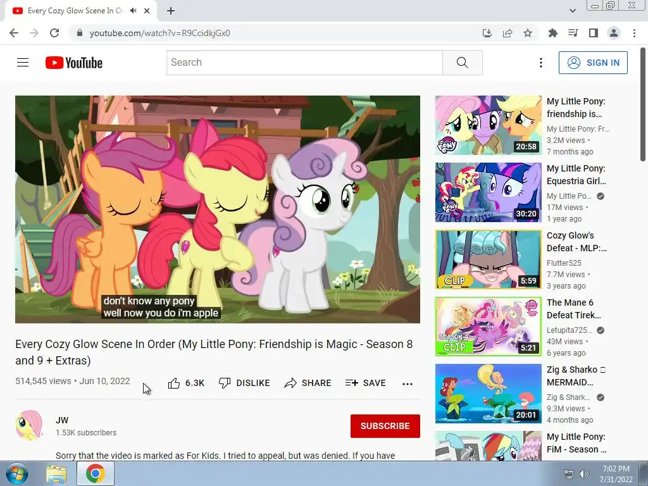Open the JW channel avatar
648x486 pixels.
click(29, 425)
